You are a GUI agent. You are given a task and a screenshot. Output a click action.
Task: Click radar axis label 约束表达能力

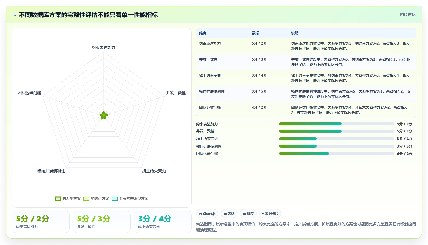104,47
